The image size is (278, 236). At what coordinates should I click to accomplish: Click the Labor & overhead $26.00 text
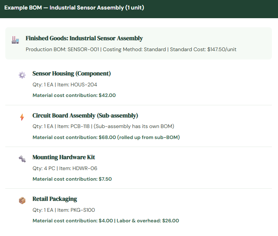coord(148,220)
